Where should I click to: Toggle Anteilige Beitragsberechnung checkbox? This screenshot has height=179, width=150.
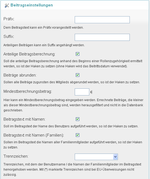[x=77, y=54]
